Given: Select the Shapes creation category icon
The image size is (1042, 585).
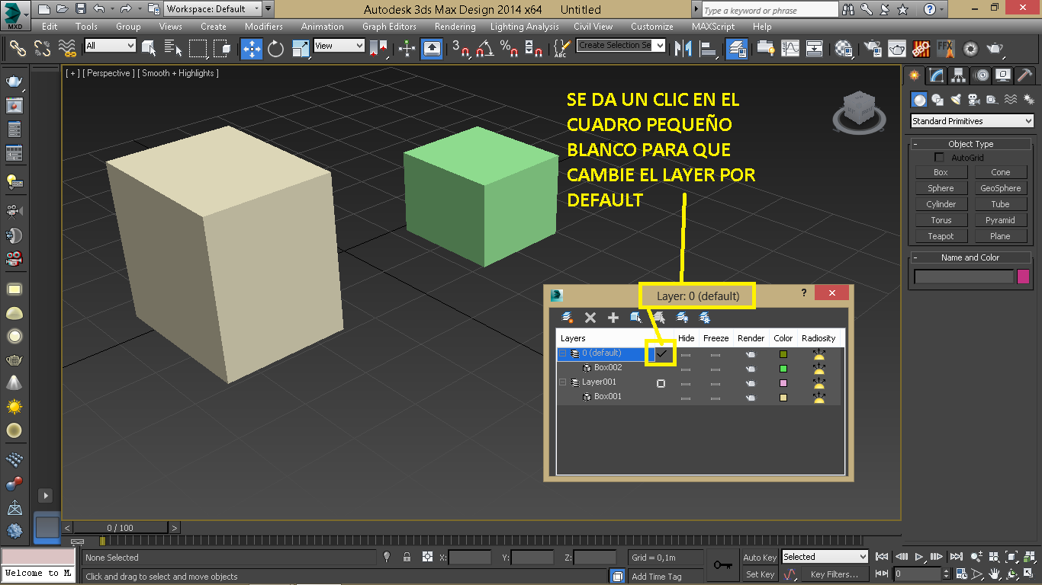Looking at the screenshot, I should pos(937,100).
